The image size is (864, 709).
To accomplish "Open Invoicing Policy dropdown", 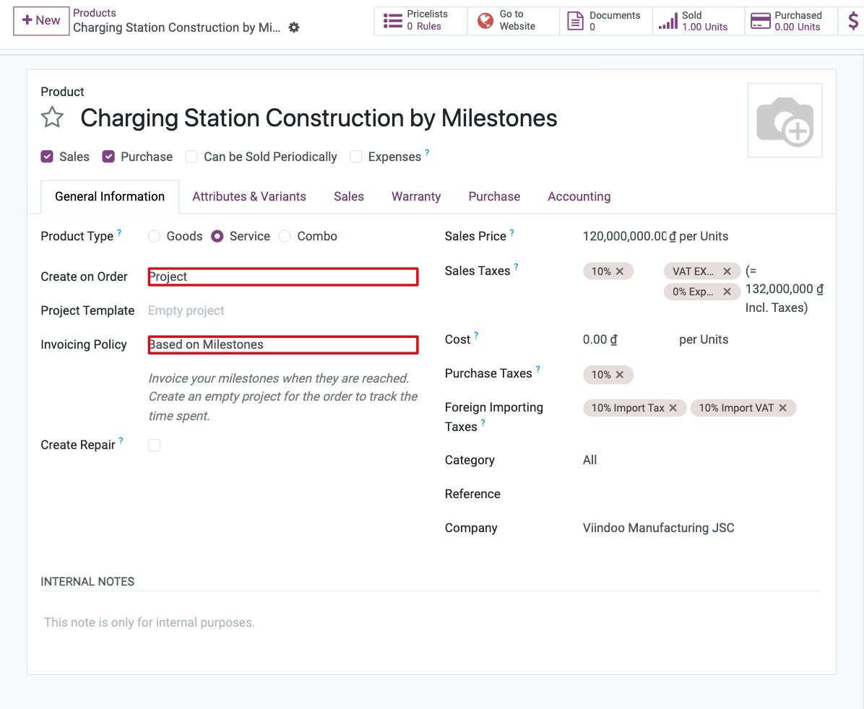I will pos(283,345).
